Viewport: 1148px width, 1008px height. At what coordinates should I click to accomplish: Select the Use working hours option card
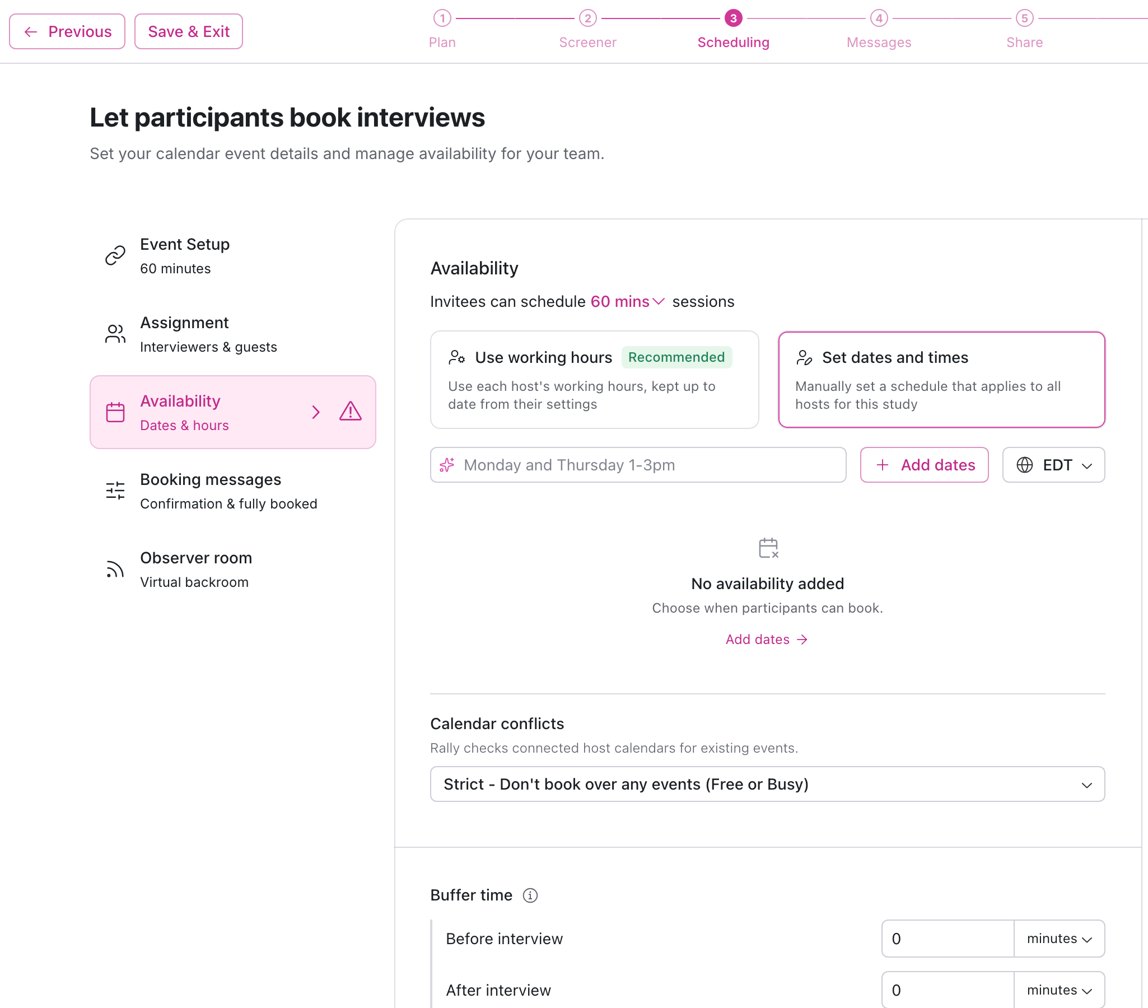(x=594, y=380)
